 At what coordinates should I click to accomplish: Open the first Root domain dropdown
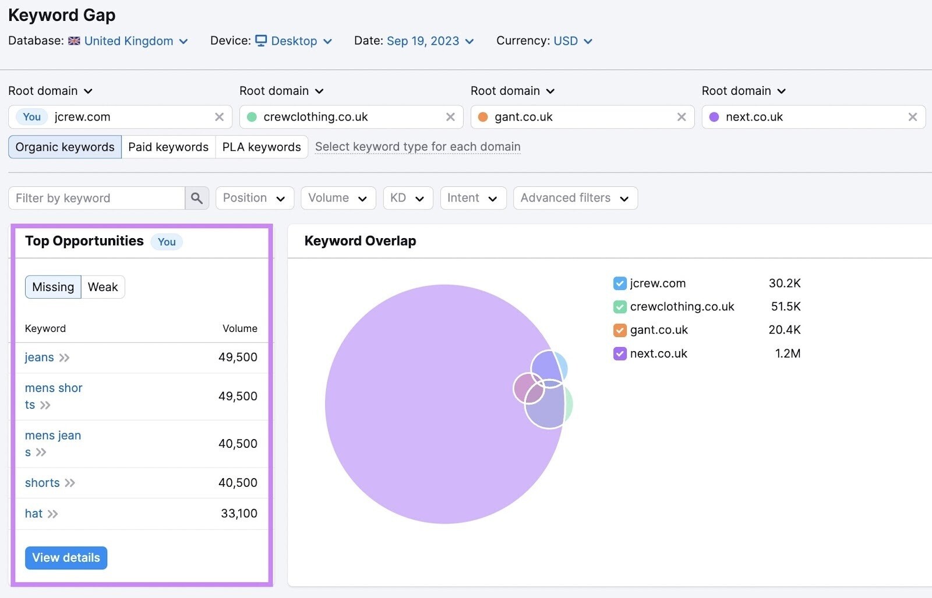(51, 91)
